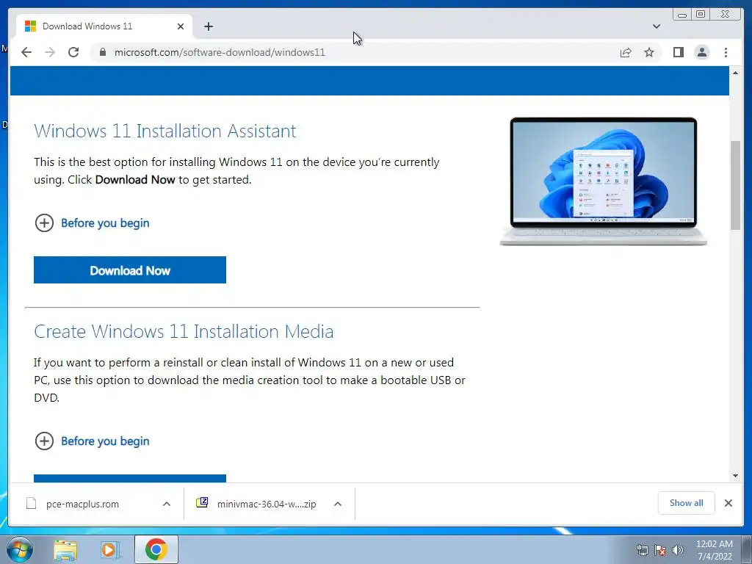Open the minivmac-36.04 zip download item
Viewport: 752px width, 564px height.
267,504
